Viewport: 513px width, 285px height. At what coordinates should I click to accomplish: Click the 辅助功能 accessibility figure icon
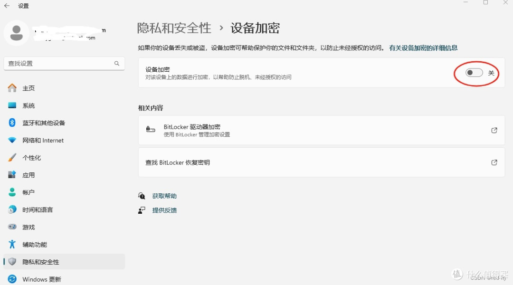coord(12,244)
